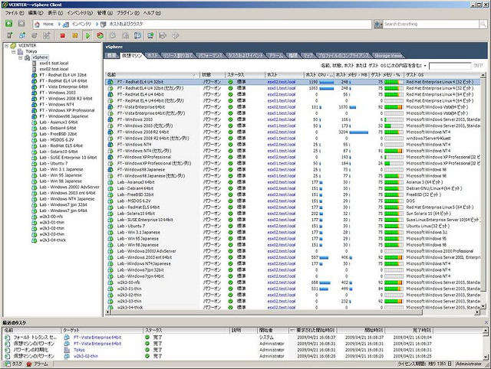Click the Tokyo datacenter icon in tree
Screen dimensions: 491x369
21,51
